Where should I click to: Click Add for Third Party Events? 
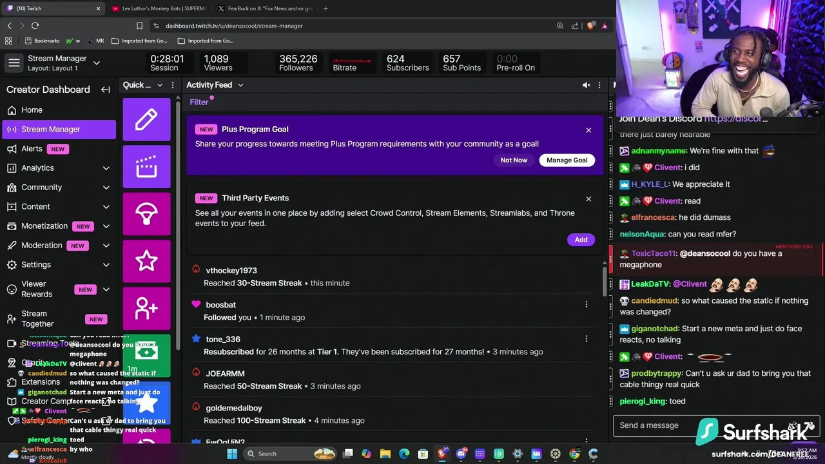(x=581, y=240)
